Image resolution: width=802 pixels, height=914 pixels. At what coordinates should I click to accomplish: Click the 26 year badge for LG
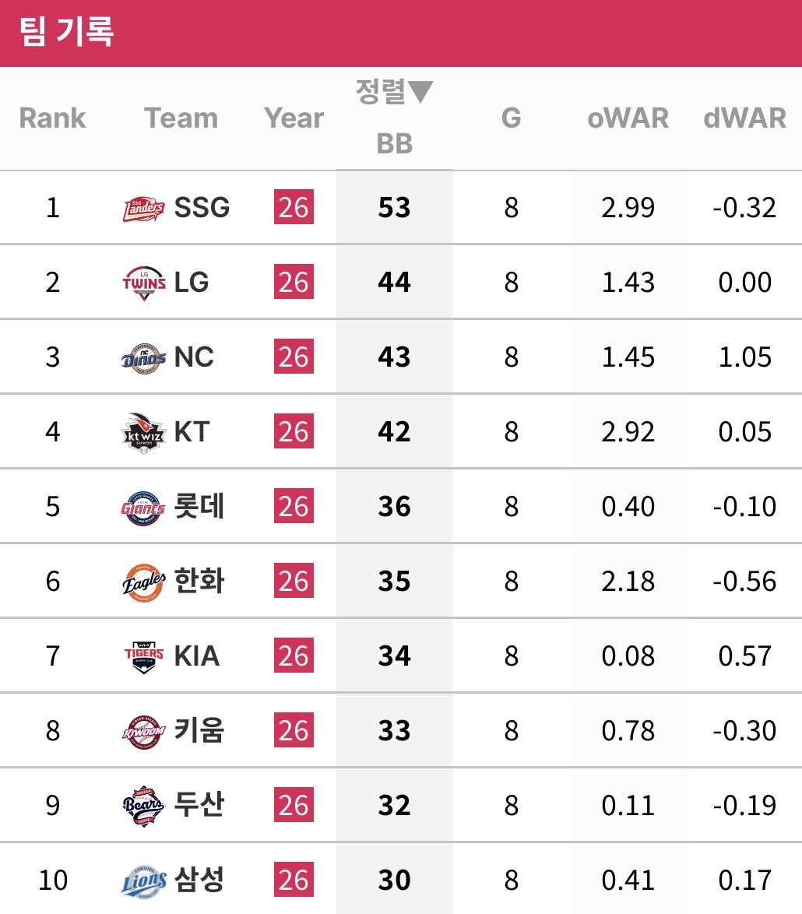coord(294,283)
